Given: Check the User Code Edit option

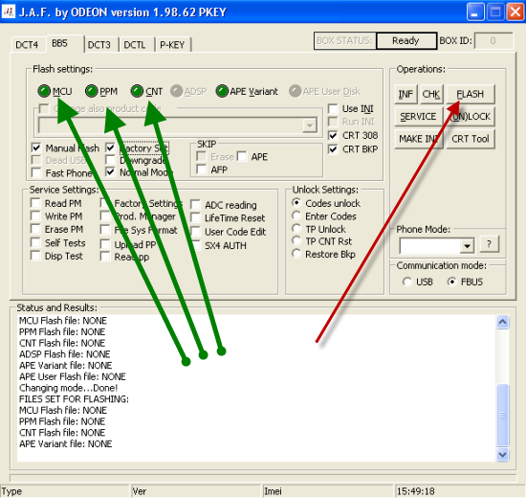Looking at the screenshot, I should [195, 232].
